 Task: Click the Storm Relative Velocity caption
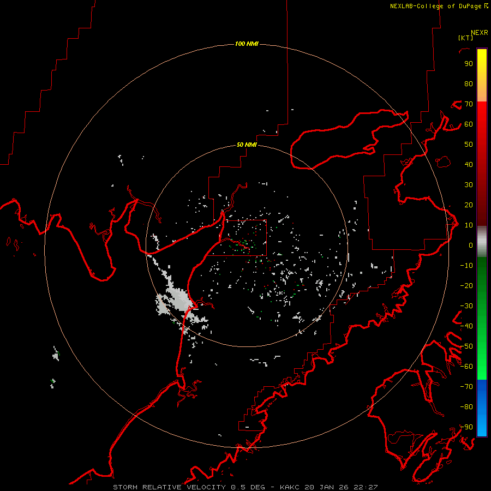(245, 487)
